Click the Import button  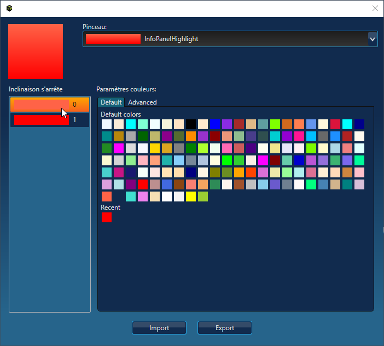pyautogui.click(x=159, y=327)
